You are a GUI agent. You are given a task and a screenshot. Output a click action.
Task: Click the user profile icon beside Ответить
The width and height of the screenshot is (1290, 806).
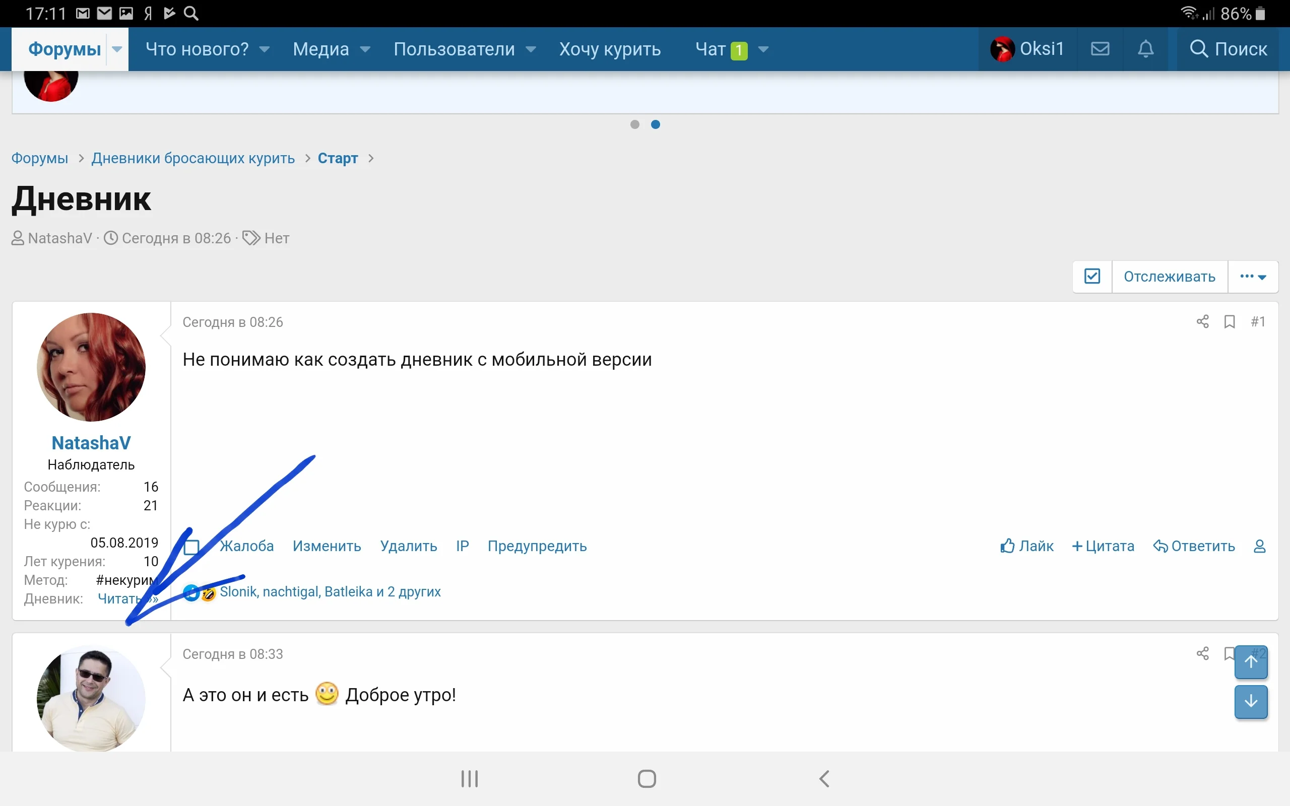[1259, 546]
